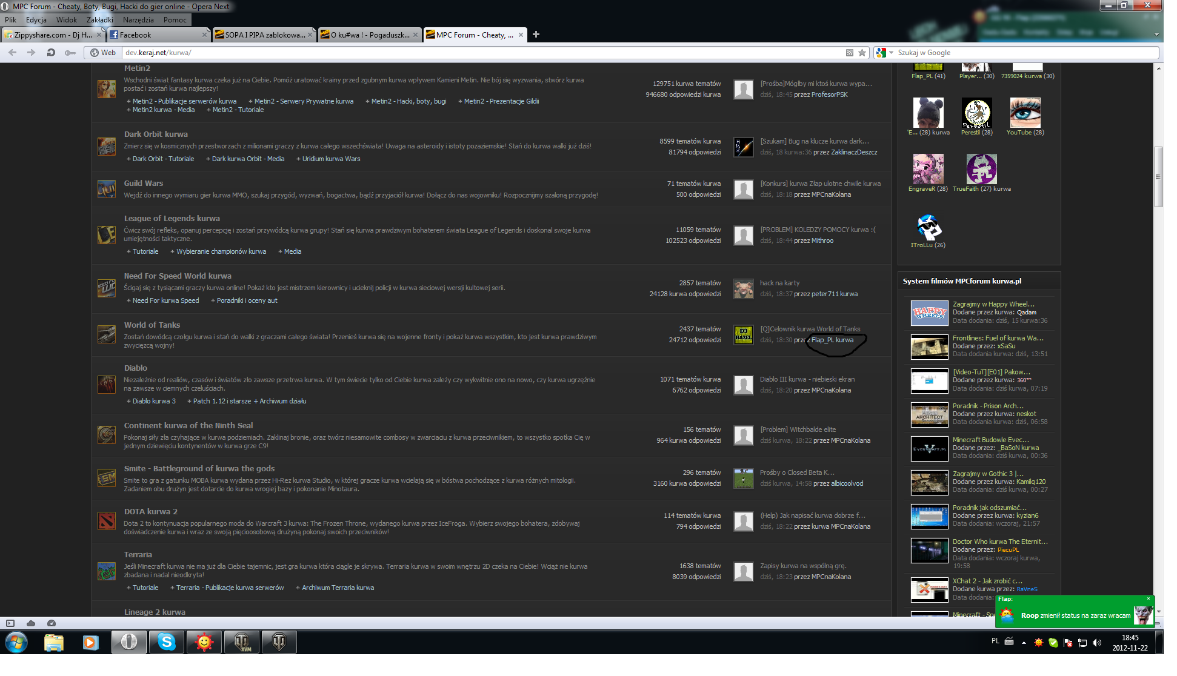The height and width of the screenshot is (676, 1177).
Task: Click the DJ Hazel avatar in World of Tanks row
Action: [744, 334]
